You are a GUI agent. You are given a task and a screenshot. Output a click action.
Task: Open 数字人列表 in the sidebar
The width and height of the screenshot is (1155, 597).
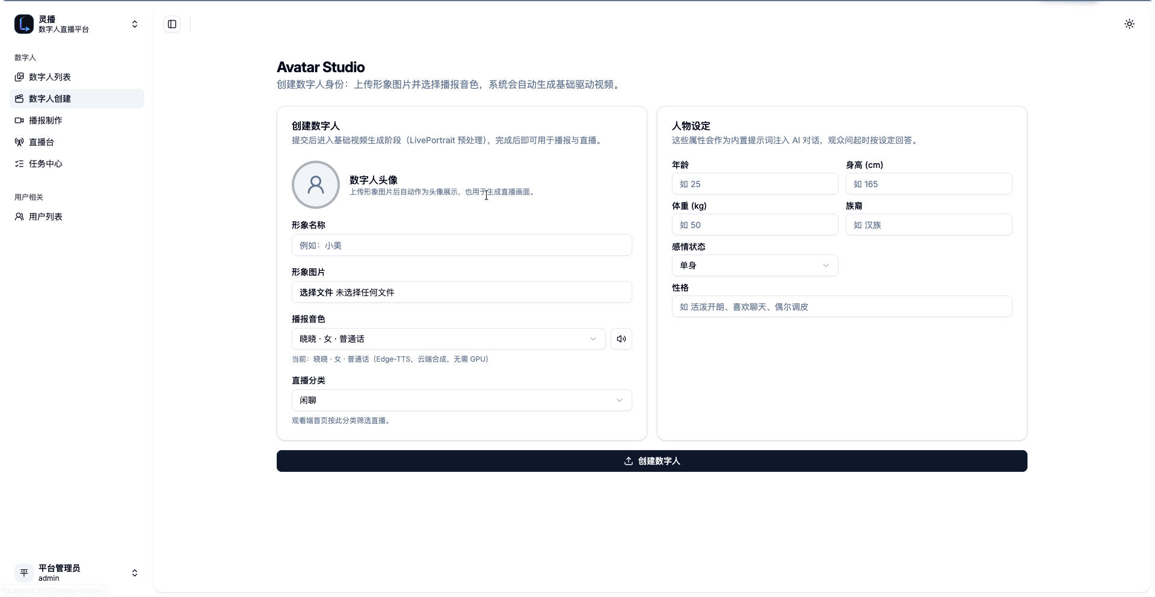point(77,77)
